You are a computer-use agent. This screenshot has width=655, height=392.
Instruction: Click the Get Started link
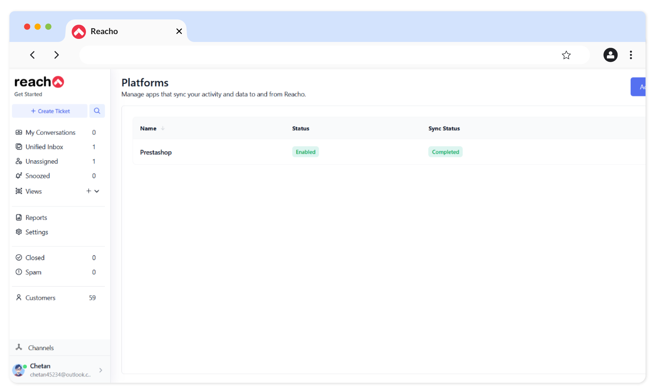pos(28,94)
